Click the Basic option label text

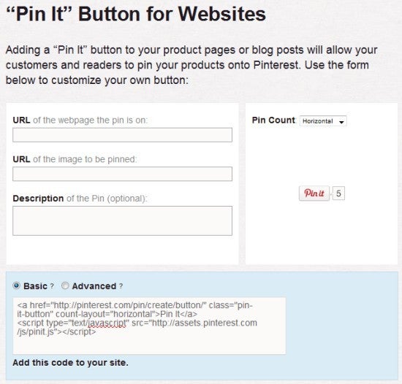tap(35, 286)
